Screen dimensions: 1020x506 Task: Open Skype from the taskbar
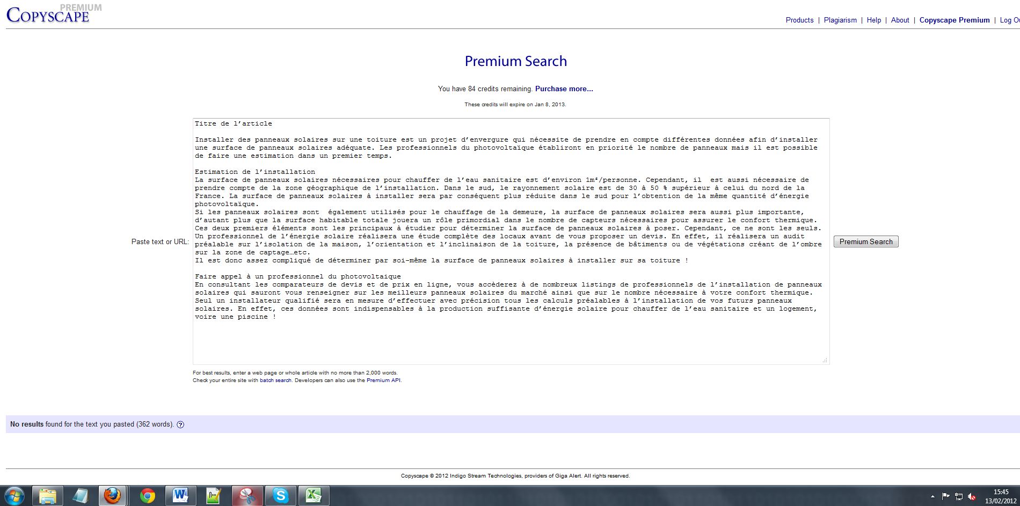[x=280, y=496]
